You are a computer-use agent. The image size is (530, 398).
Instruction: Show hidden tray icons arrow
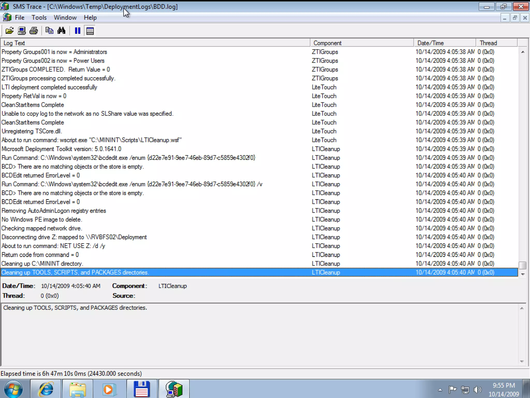(x=440, y=389)
